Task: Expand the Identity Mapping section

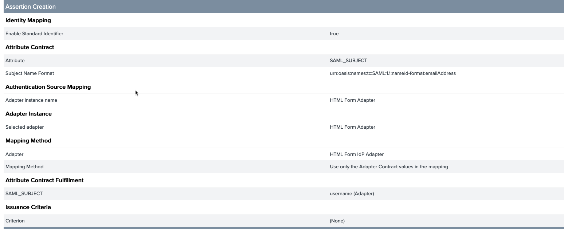Action: (28, 20)
